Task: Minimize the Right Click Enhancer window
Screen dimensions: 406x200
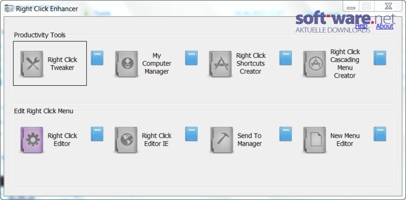Action: 351,7
